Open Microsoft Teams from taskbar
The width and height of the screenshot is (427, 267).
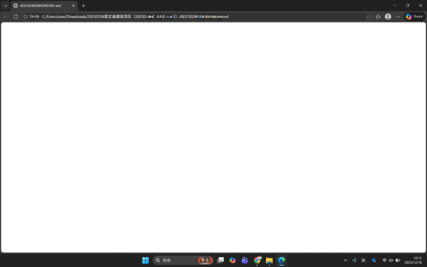[x=244, y=260]
